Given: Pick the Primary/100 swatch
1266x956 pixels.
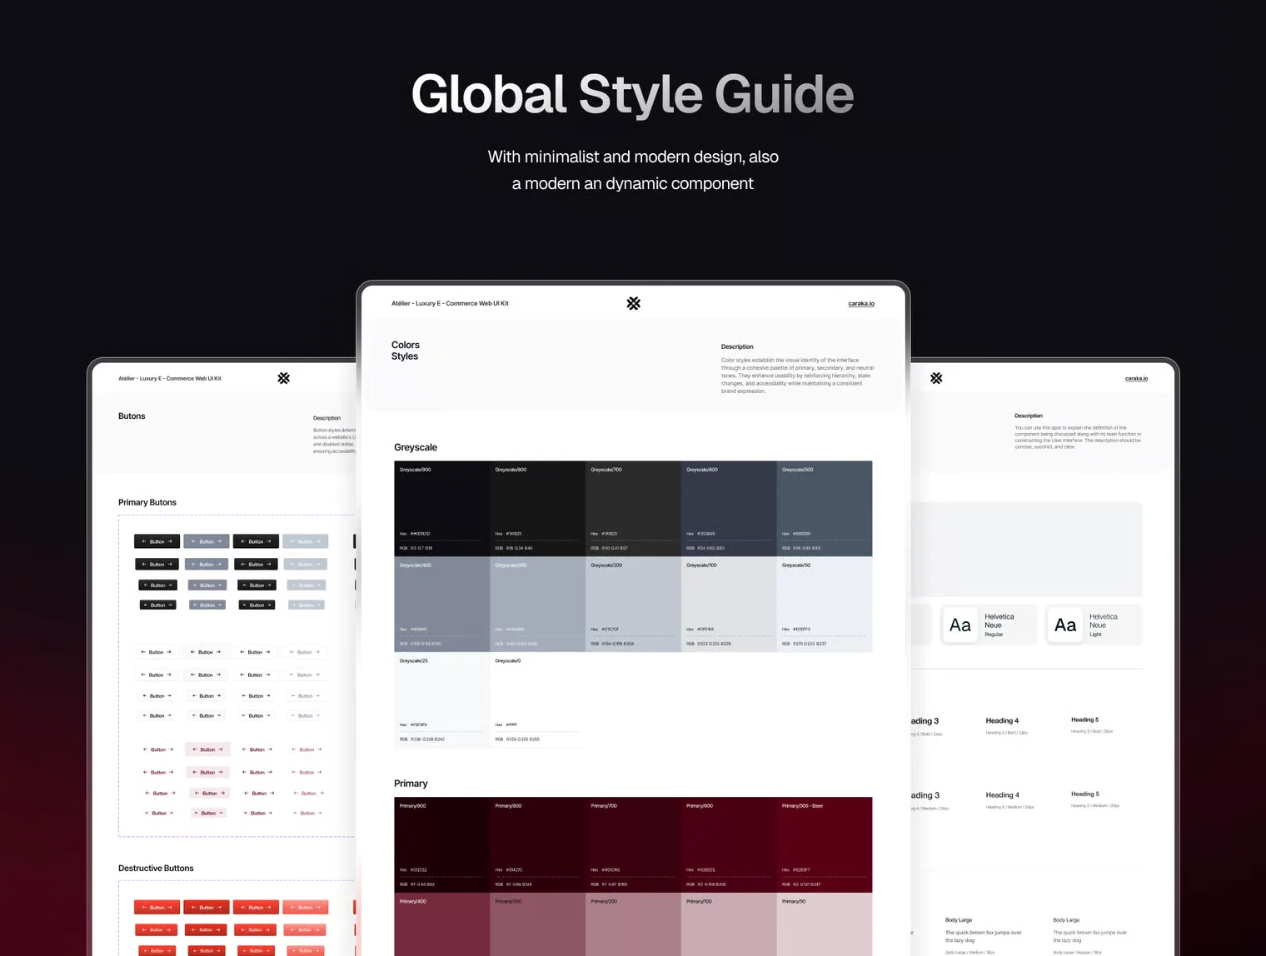Looking at the screenshot, I should click(x=729, y=924).
